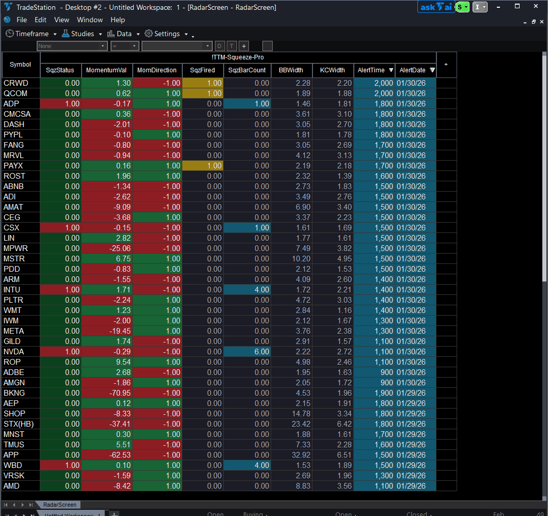The height and width of the screenshot is (516, 548).
Task: Select the Studies flask icon
Action: [65, 33]
